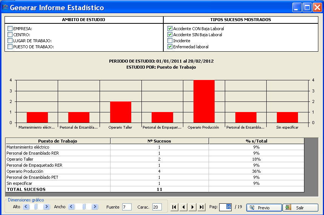The height and width of the screenshot is (215, 324).
Task: Click the Carac. characters field
Action: click(x=157, y=207)
